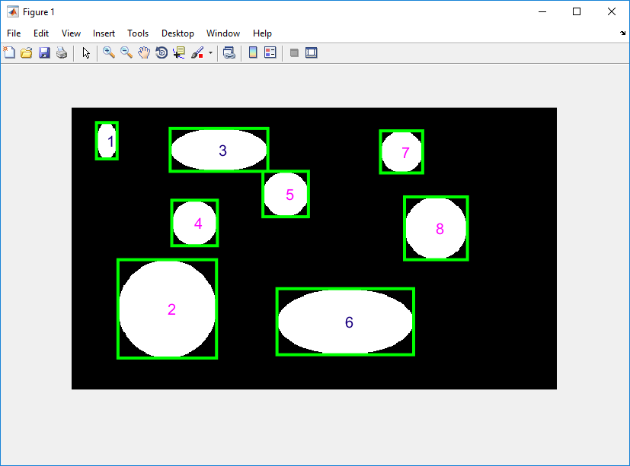Select the Edit Plot arrow tool
The height and width of the screenshot is (466, 630).
pyautogui.click(x=86, y=52)
